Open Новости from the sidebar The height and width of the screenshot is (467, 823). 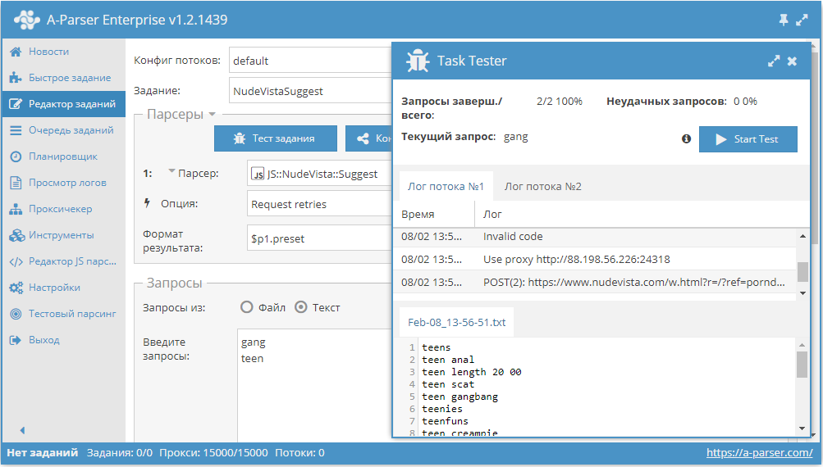[63, 52]
